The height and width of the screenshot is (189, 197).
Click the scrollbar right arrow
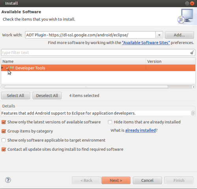click(194, 87)
